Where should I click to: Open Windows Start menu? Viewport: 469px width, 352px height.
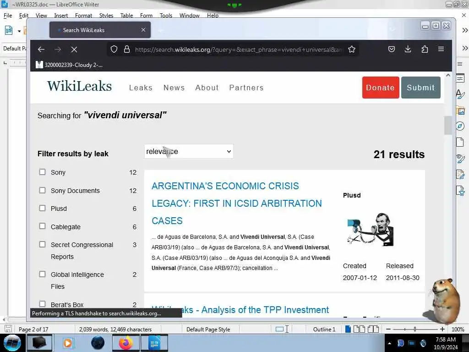[12, 343]
